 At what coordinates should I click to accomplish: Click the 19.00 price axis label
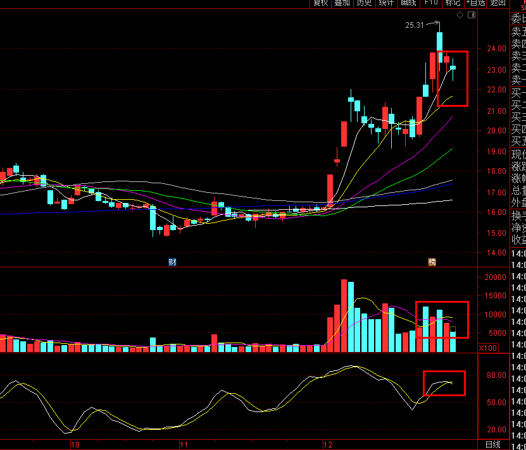tap(497, 152)
